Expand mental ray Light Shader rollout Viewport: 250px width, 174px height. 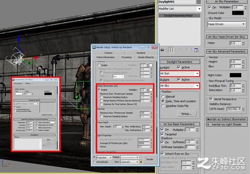coord(227,124)
